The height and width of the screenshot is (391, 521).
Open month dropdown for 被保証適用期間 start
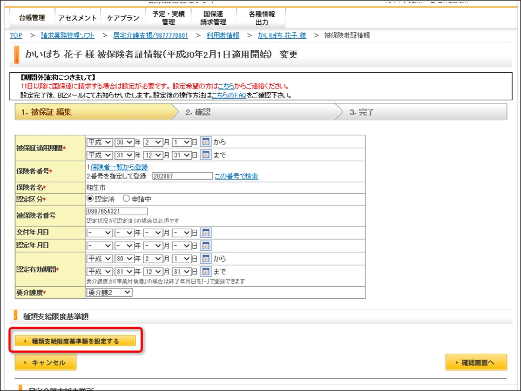coord(153,142)
